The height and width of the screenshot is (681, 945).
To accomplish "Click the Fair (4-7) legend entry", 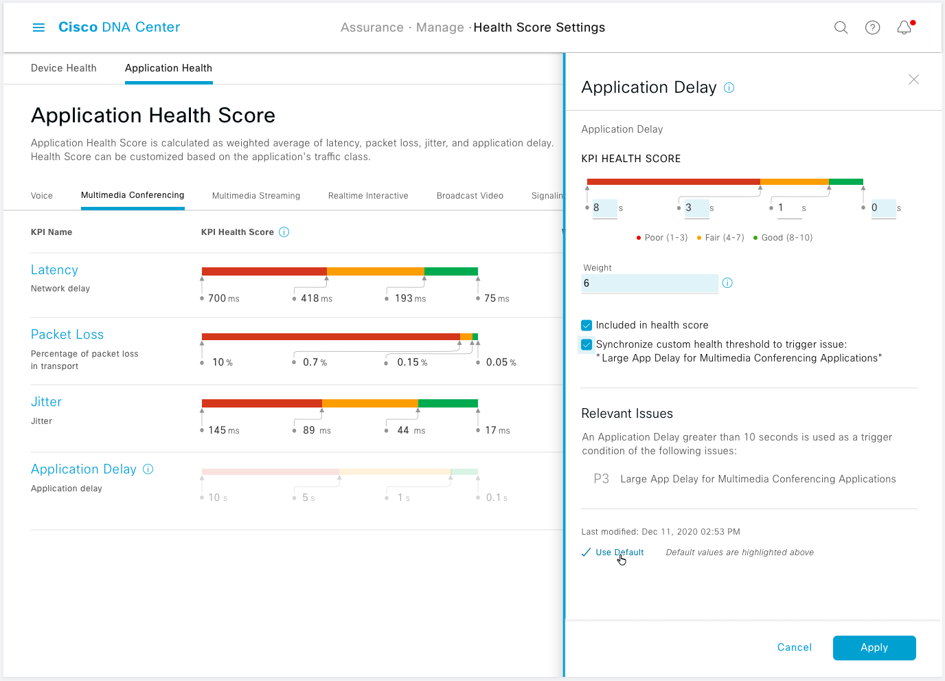I will (x=720, y=238).
